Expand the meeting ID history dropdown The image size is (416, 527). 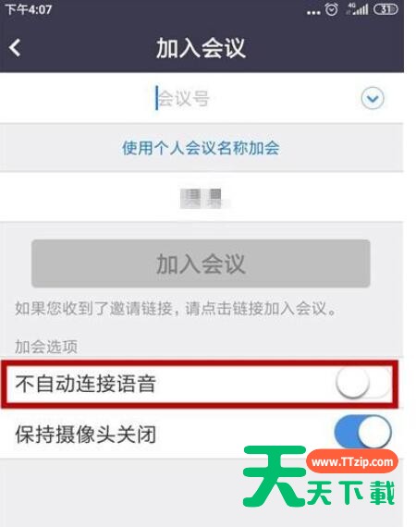[373, 98]
